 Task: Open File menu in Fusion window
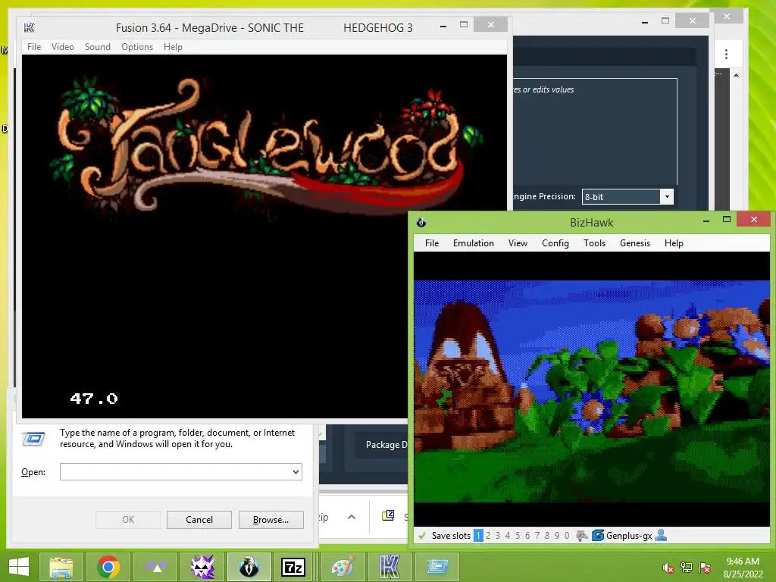point(34,47)
